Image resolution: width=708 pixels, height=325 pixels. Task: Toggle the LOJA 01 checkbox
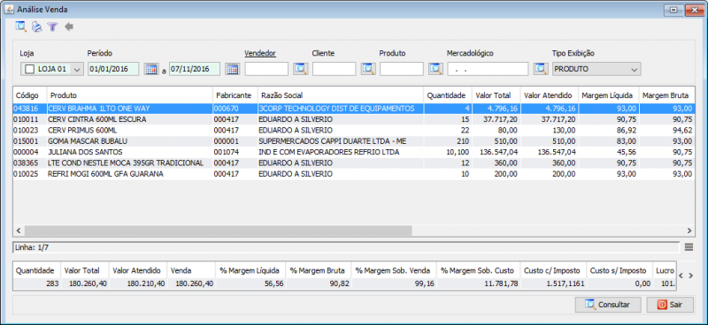(x=30, y=69)
